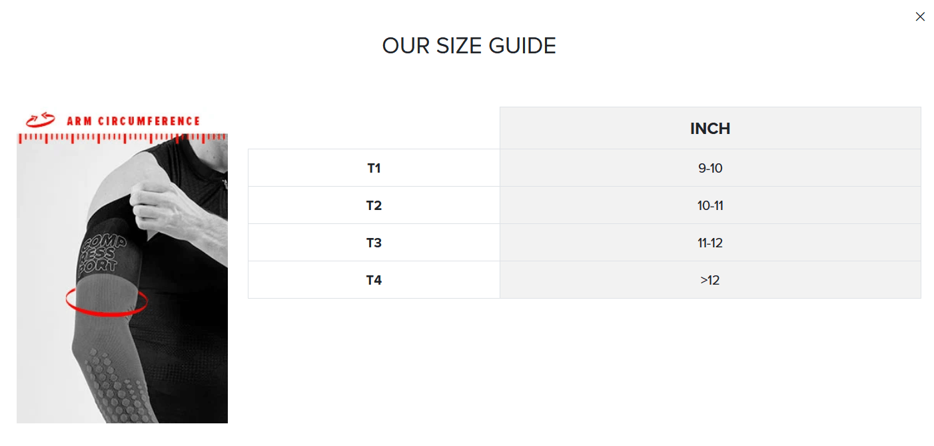Click the hand pulling up the sleeve

coord(160,200)
